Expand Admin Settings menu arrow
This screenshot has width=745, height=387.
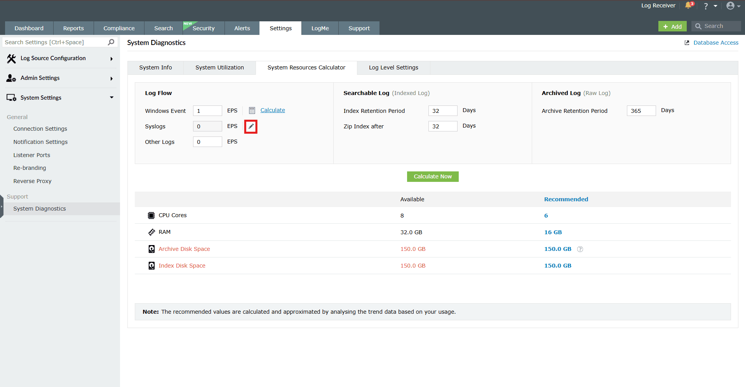pyautogui.click(x=111, y=79)
